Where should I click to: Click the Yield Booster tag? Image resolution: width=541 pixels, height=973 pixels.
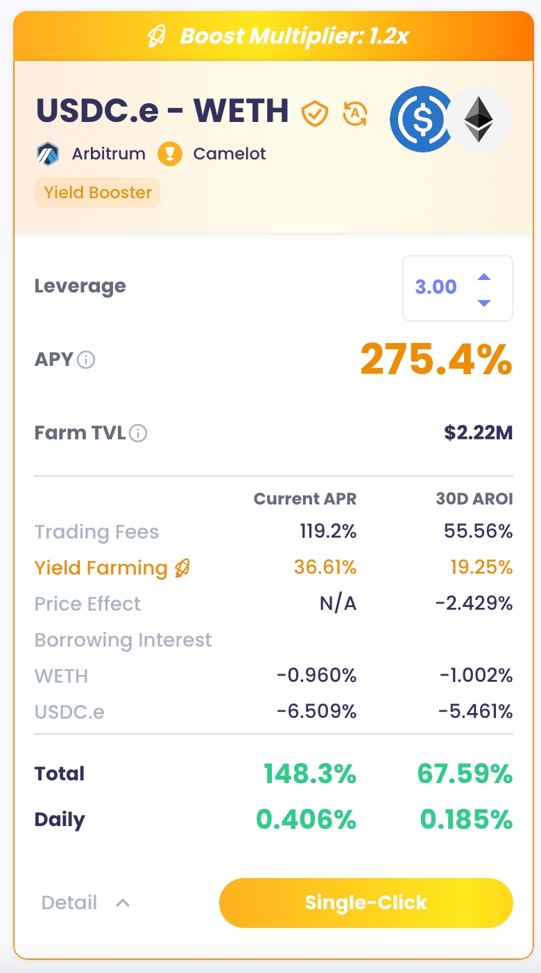coord(98,193)
